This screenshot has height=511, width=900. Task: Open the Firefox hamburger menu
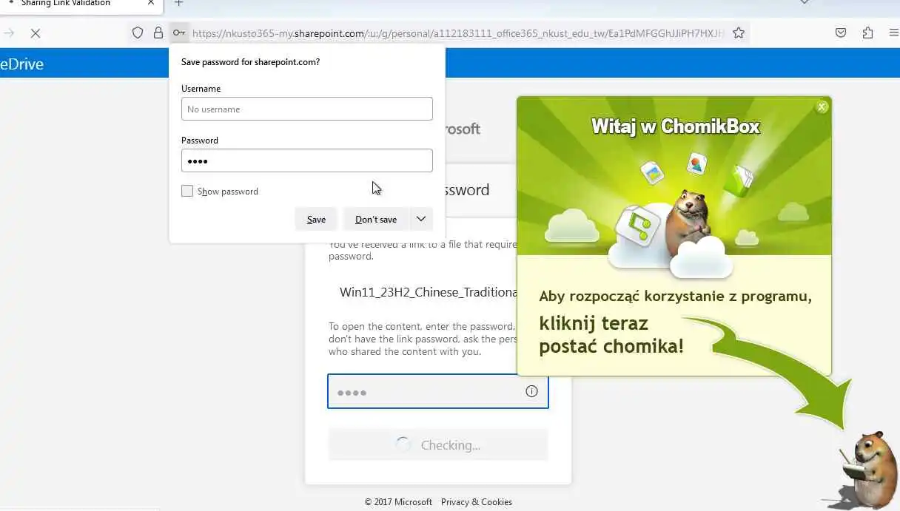pyautogui.click(x=894, y=33)
